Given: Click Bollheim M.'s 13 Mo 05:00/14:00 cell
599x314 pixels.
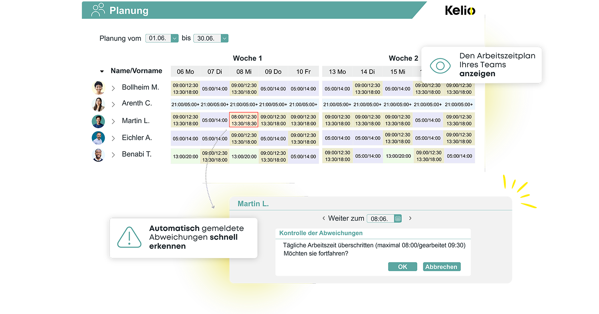Looking at the screenshot, I should tap(337, 89).
